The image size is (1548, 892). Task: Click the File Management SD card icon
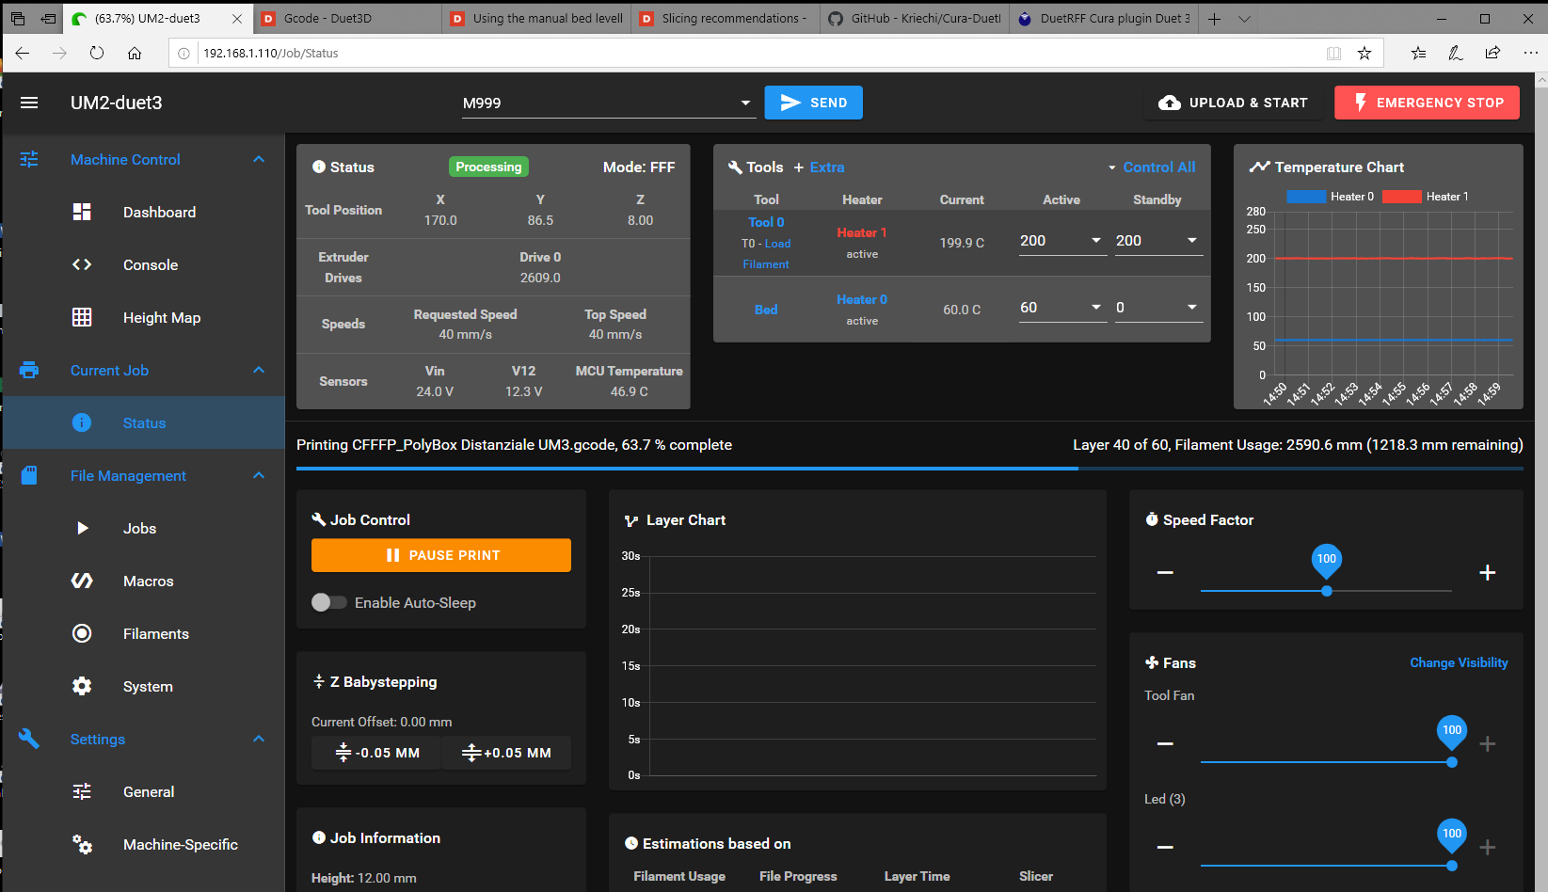tap(29, 475)
